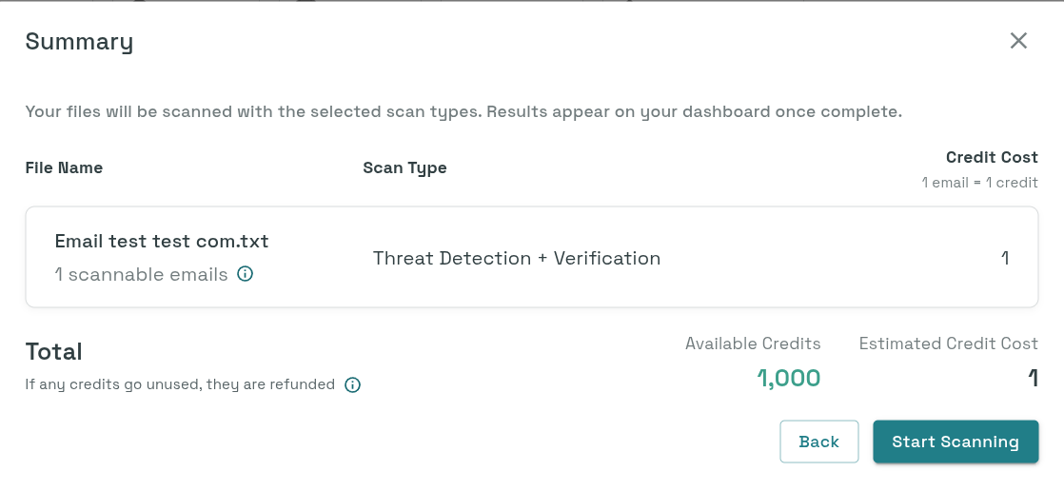Open info icon next to refund note
The image size is (1064, 491).
click(352, 385)
